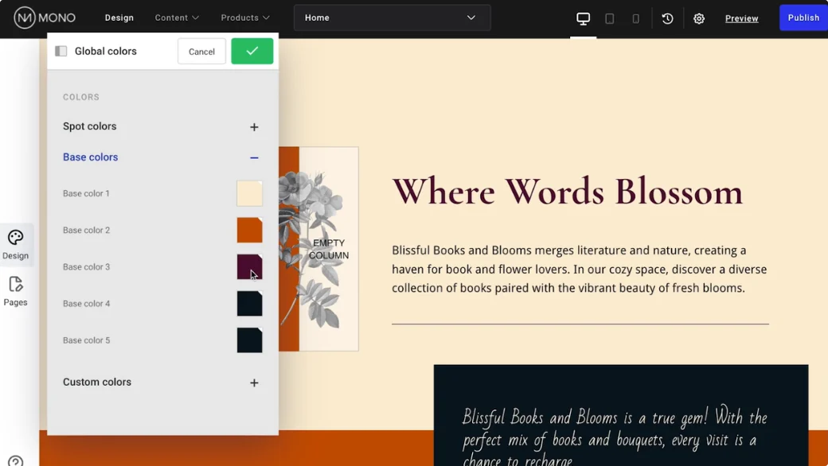Viewport: 828px width, 466px height.
Task: Click the Preview link
Action: click(x=741, y=18)
